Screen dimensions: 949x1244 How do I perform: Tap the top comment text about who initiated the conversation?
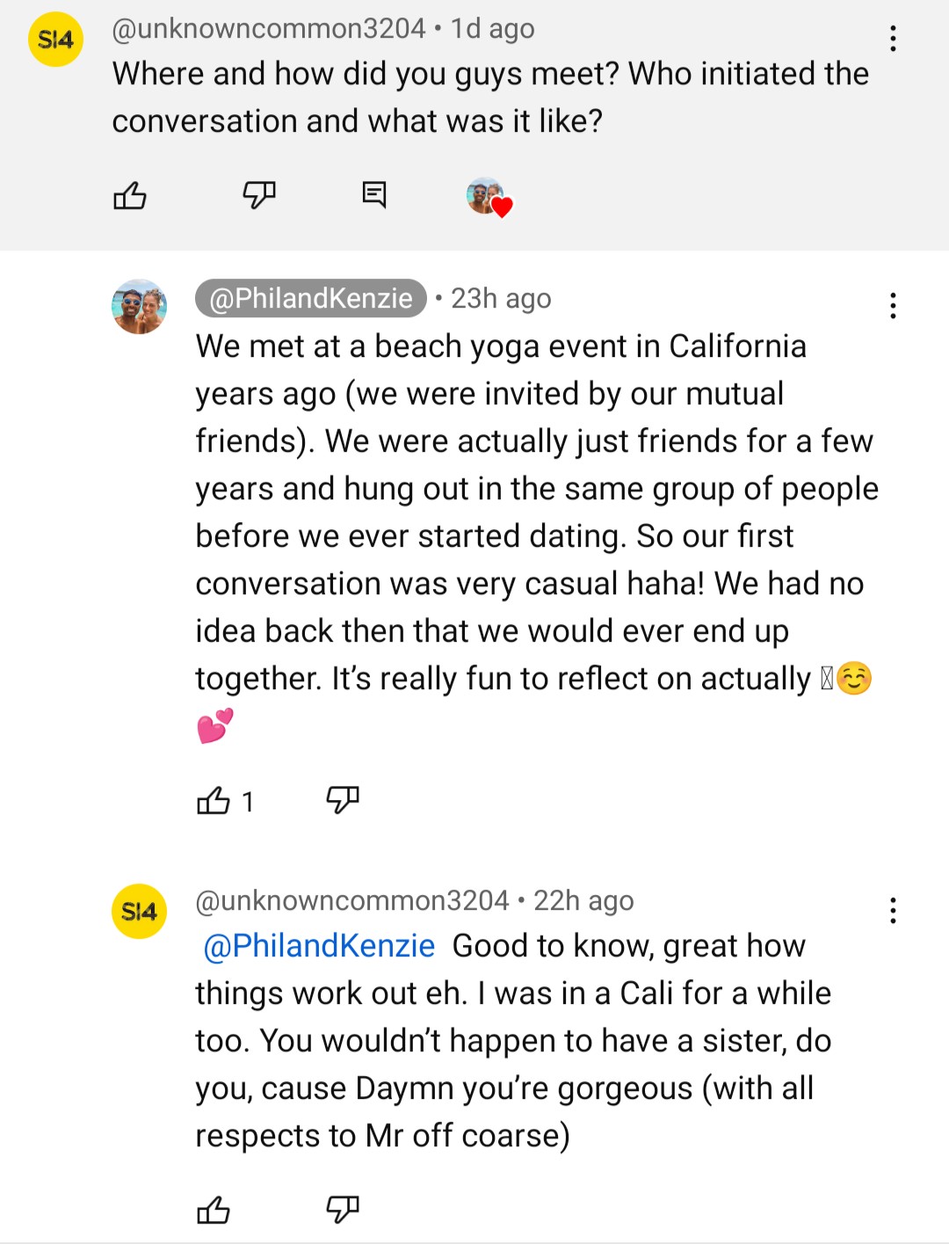click(x=490, y=98)
